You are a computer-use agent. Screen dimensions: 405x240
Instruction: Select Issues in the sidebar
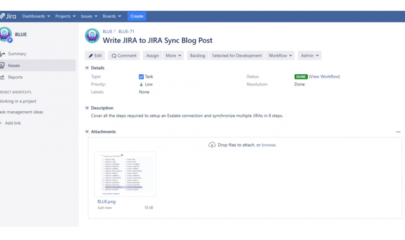(x=38, y=65)
